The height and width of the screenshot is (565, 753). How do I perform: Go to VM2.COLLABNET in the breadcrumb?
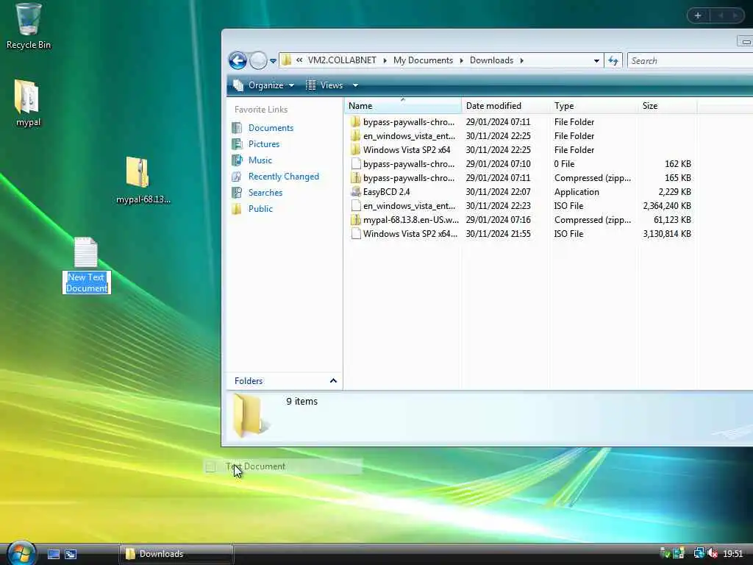(342, 60)
